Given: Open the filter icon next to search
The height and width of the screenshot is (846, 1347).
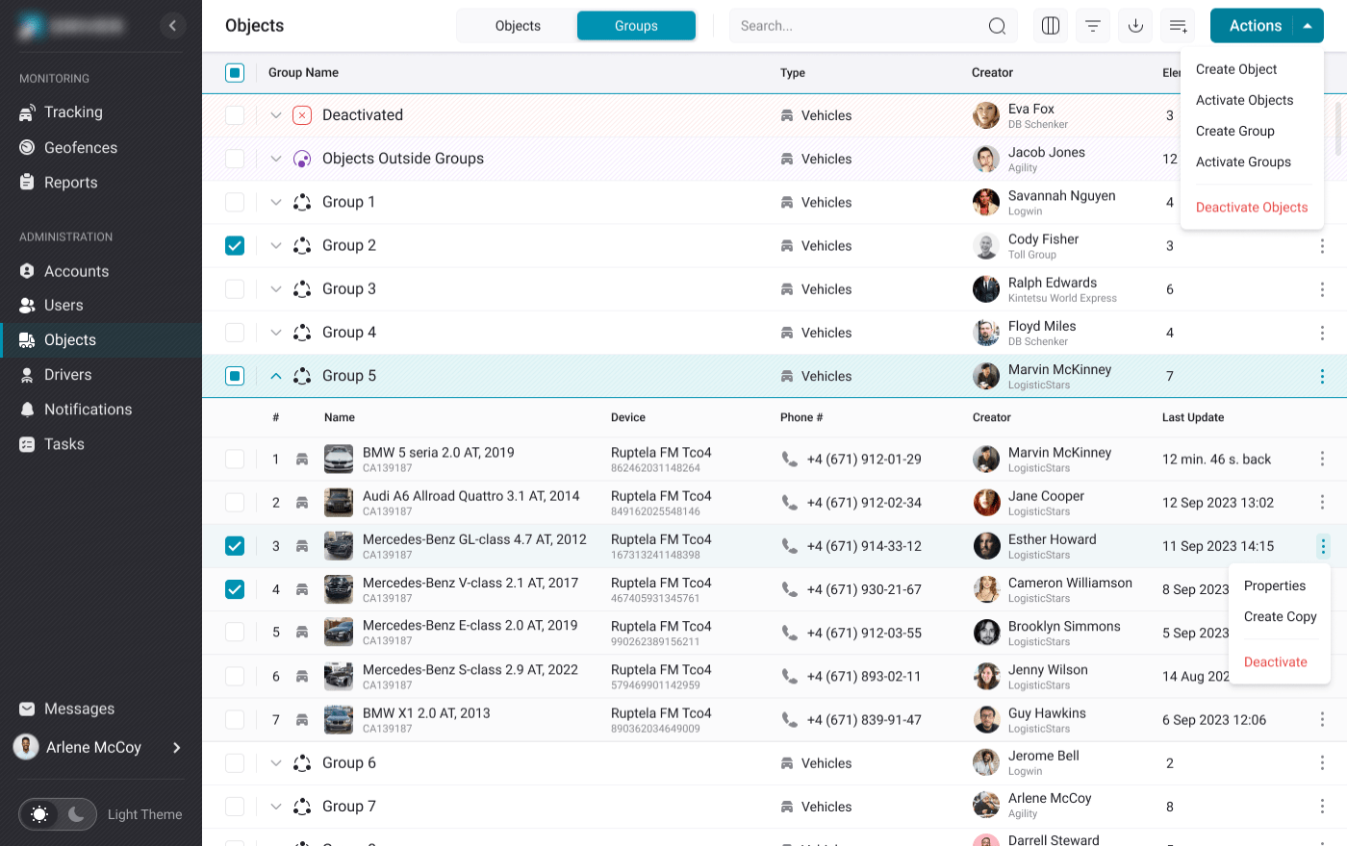Looking at the screenshot, I should pyautogui.click(x=1093, y=26).
